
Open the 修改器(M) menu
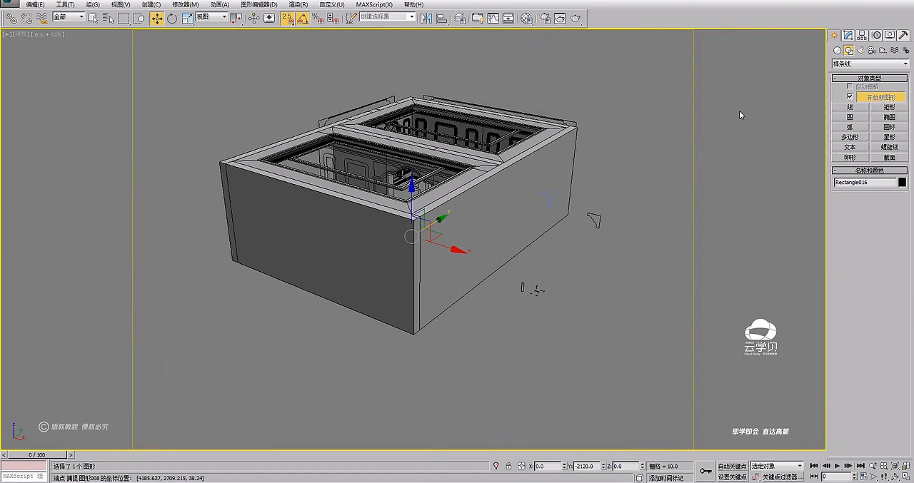tap(185, 4)
